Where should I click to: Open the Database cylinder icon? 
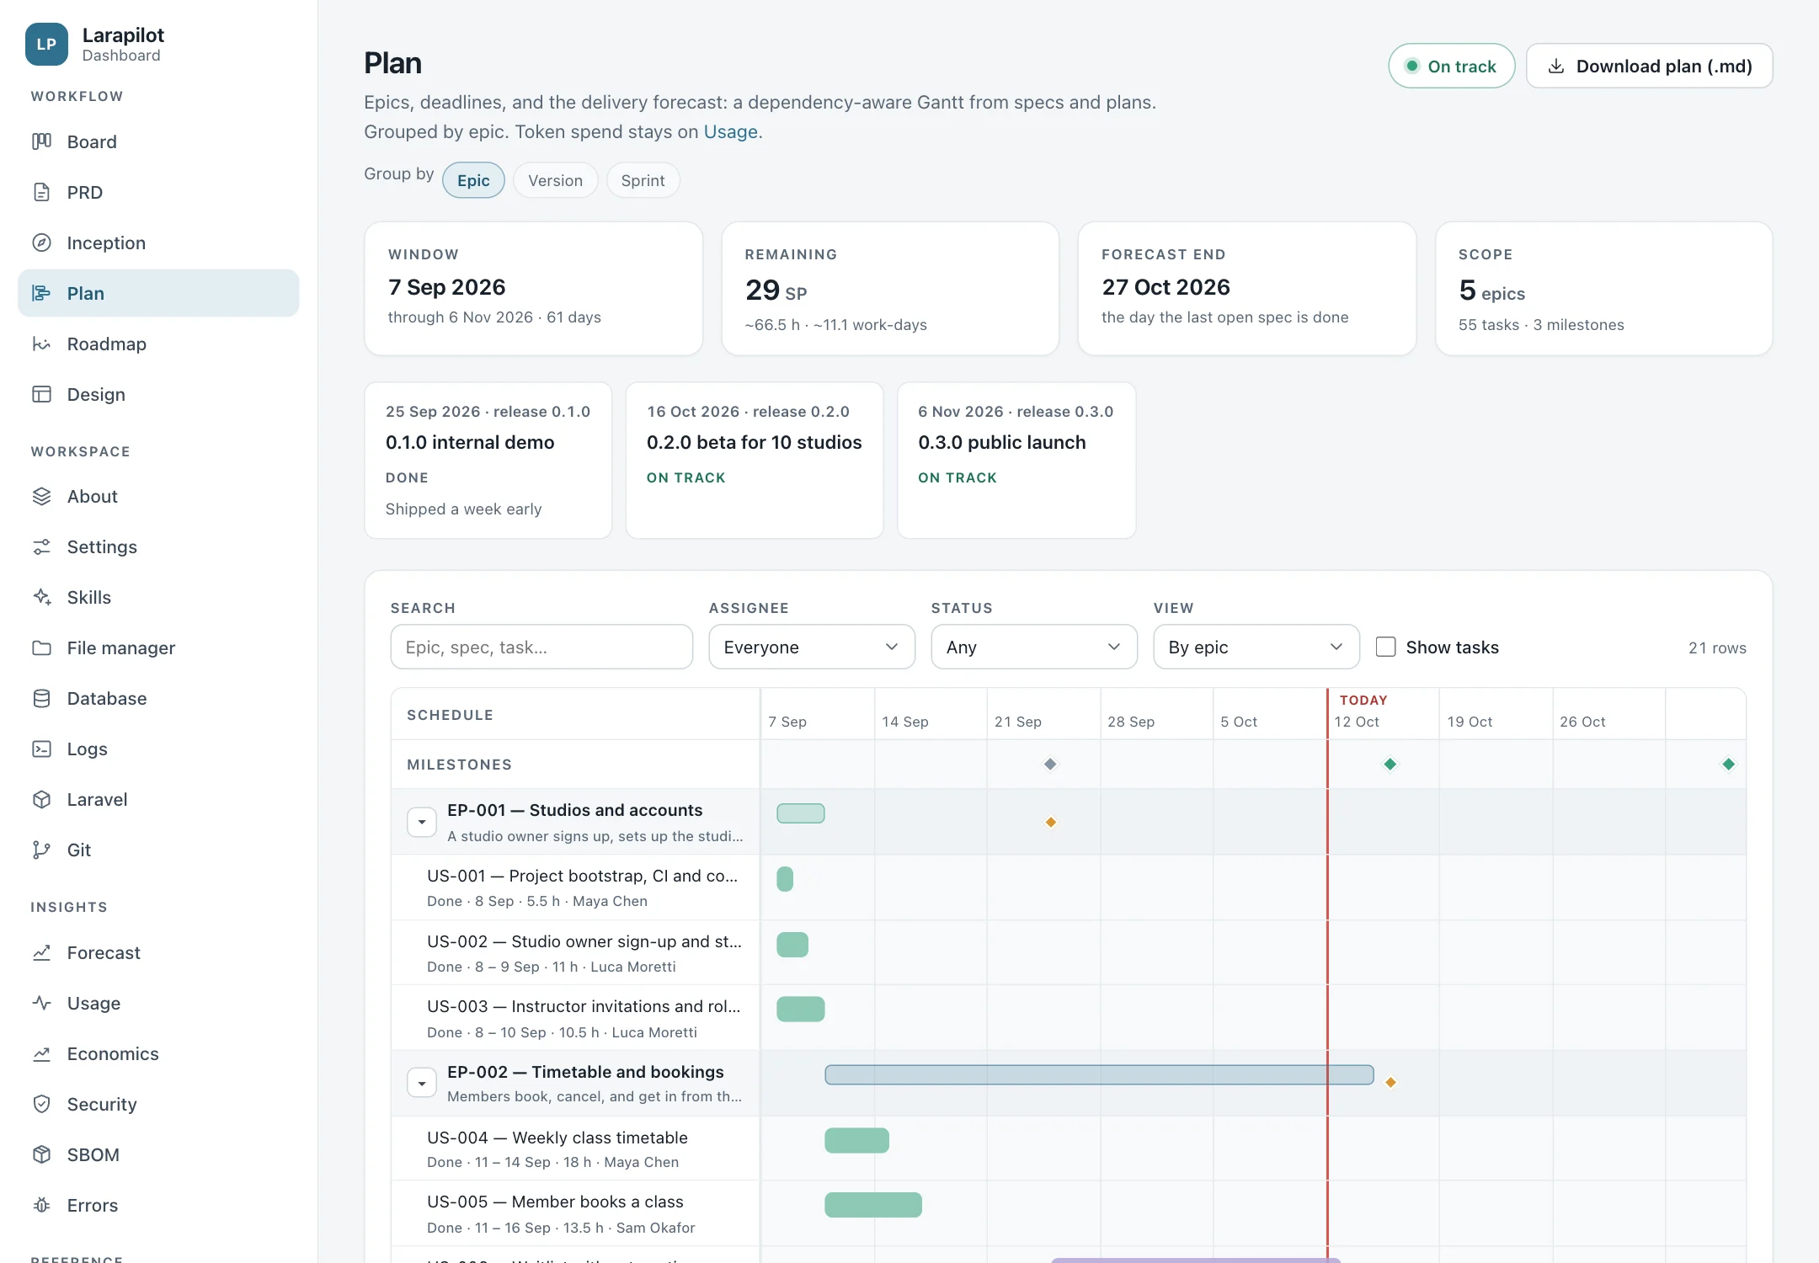click(x=41, y=698)
